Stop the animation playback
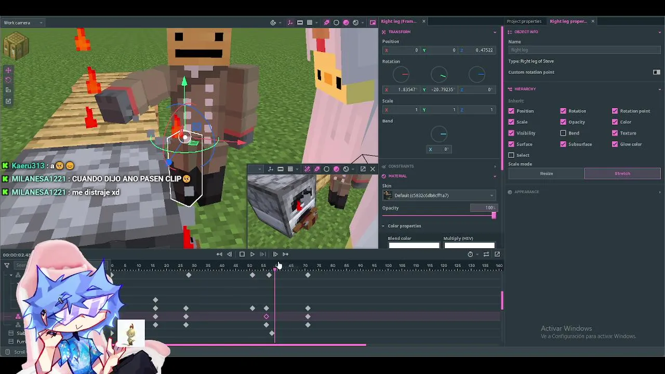The width and height of the screenshot is (665, 374). click(x=242, y=254)
